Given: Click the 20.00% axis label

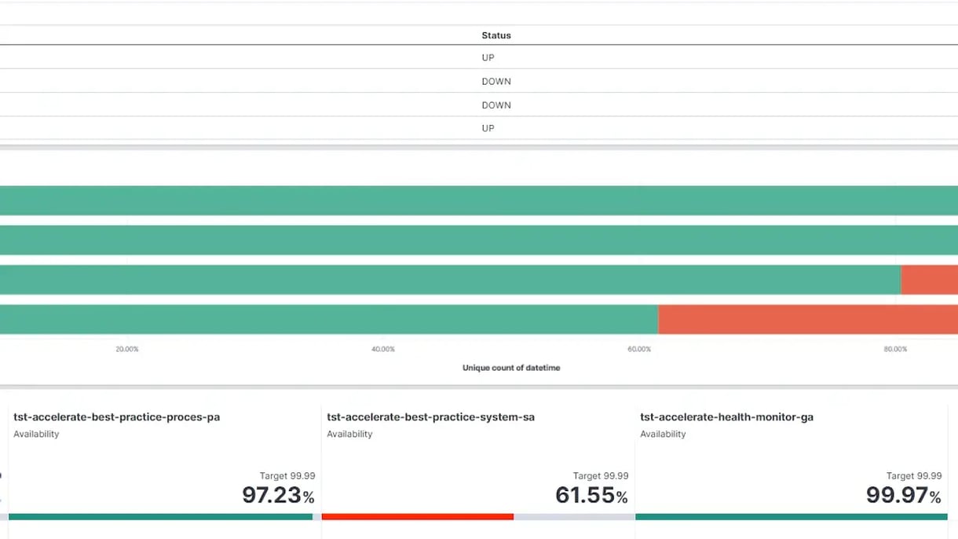Looking at the screenshot, I should [126, 349].
